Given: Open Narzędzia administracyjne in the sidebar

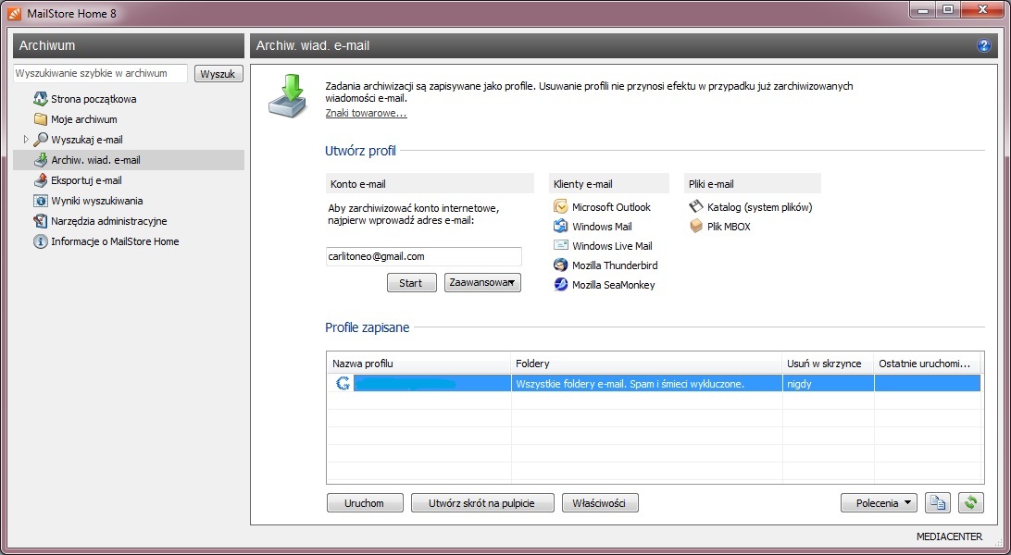Looking at the screenshot, I should [109, 221].
